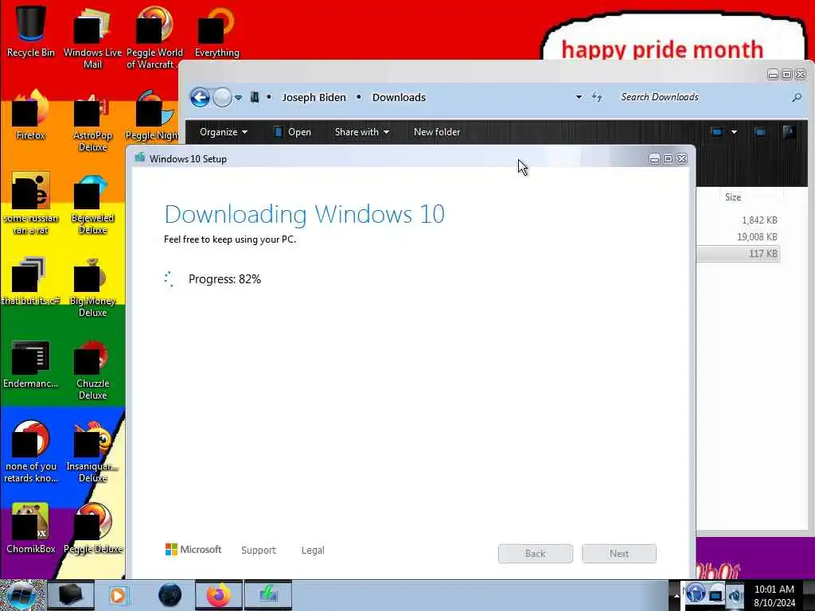
Task: Click the network icon in system tray
Action: click(x=716, y=594)
